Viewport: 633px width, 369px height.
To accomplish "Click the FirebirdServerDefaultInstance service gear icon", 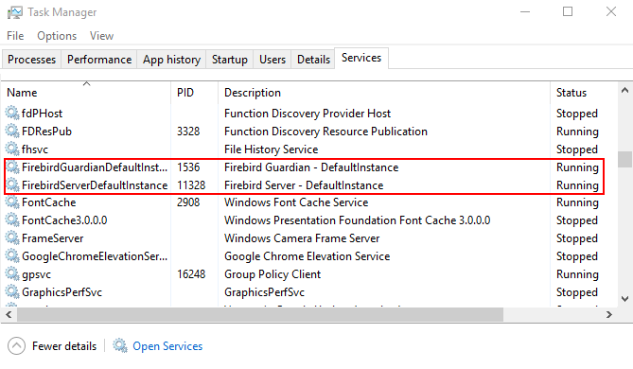I will [x=12, y=184].
